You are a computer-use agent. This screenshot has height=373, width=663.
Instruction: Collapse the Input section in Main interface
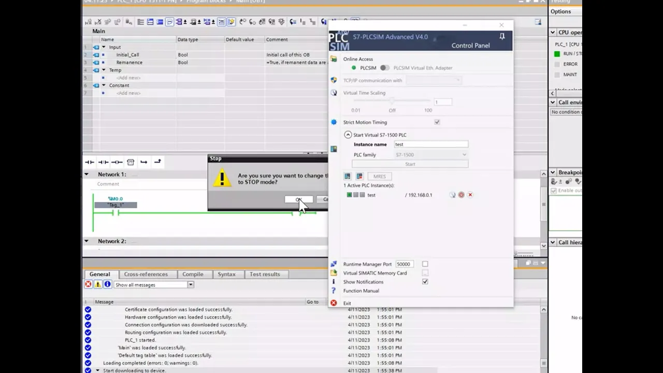point(104,47)
